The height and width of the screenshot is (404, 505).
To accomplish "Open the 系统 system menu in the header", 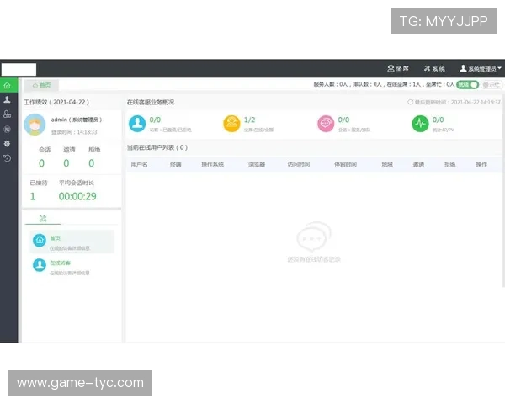I will 434,69.
